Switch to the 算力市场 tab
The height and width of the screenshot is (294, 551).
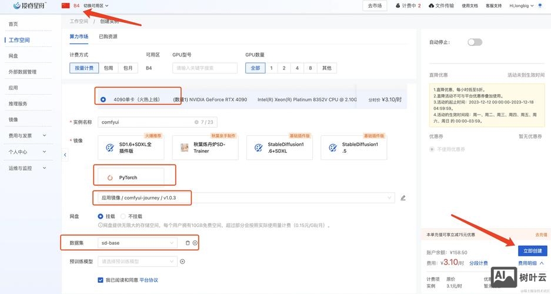coord(79,36)
